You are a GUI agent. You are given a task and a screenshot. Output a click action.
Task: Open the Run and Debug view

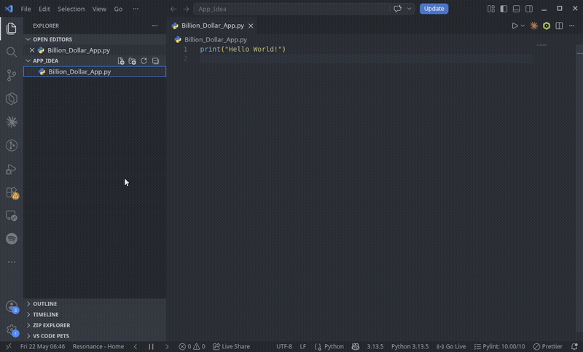(x=12, y=169)
